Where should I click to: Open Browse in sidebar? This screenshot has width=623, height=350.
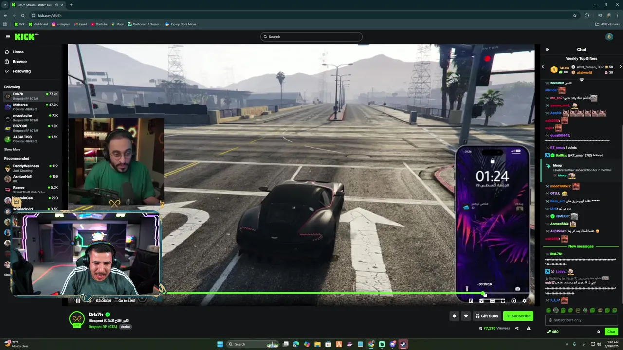pos(19,61)
